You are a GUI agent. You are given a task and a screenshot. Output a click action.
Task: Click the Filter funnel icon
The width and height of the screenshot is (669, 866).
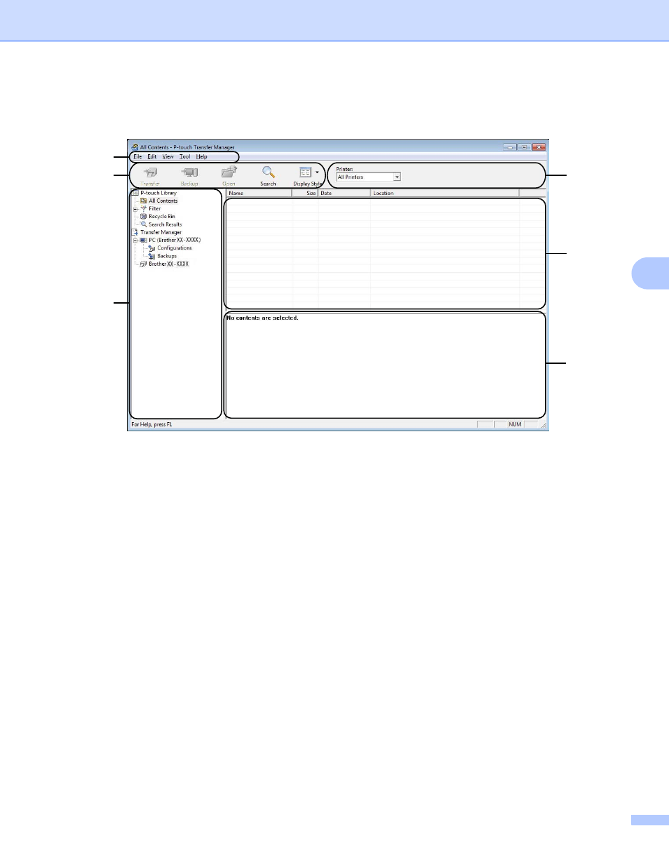pos(144,209)
